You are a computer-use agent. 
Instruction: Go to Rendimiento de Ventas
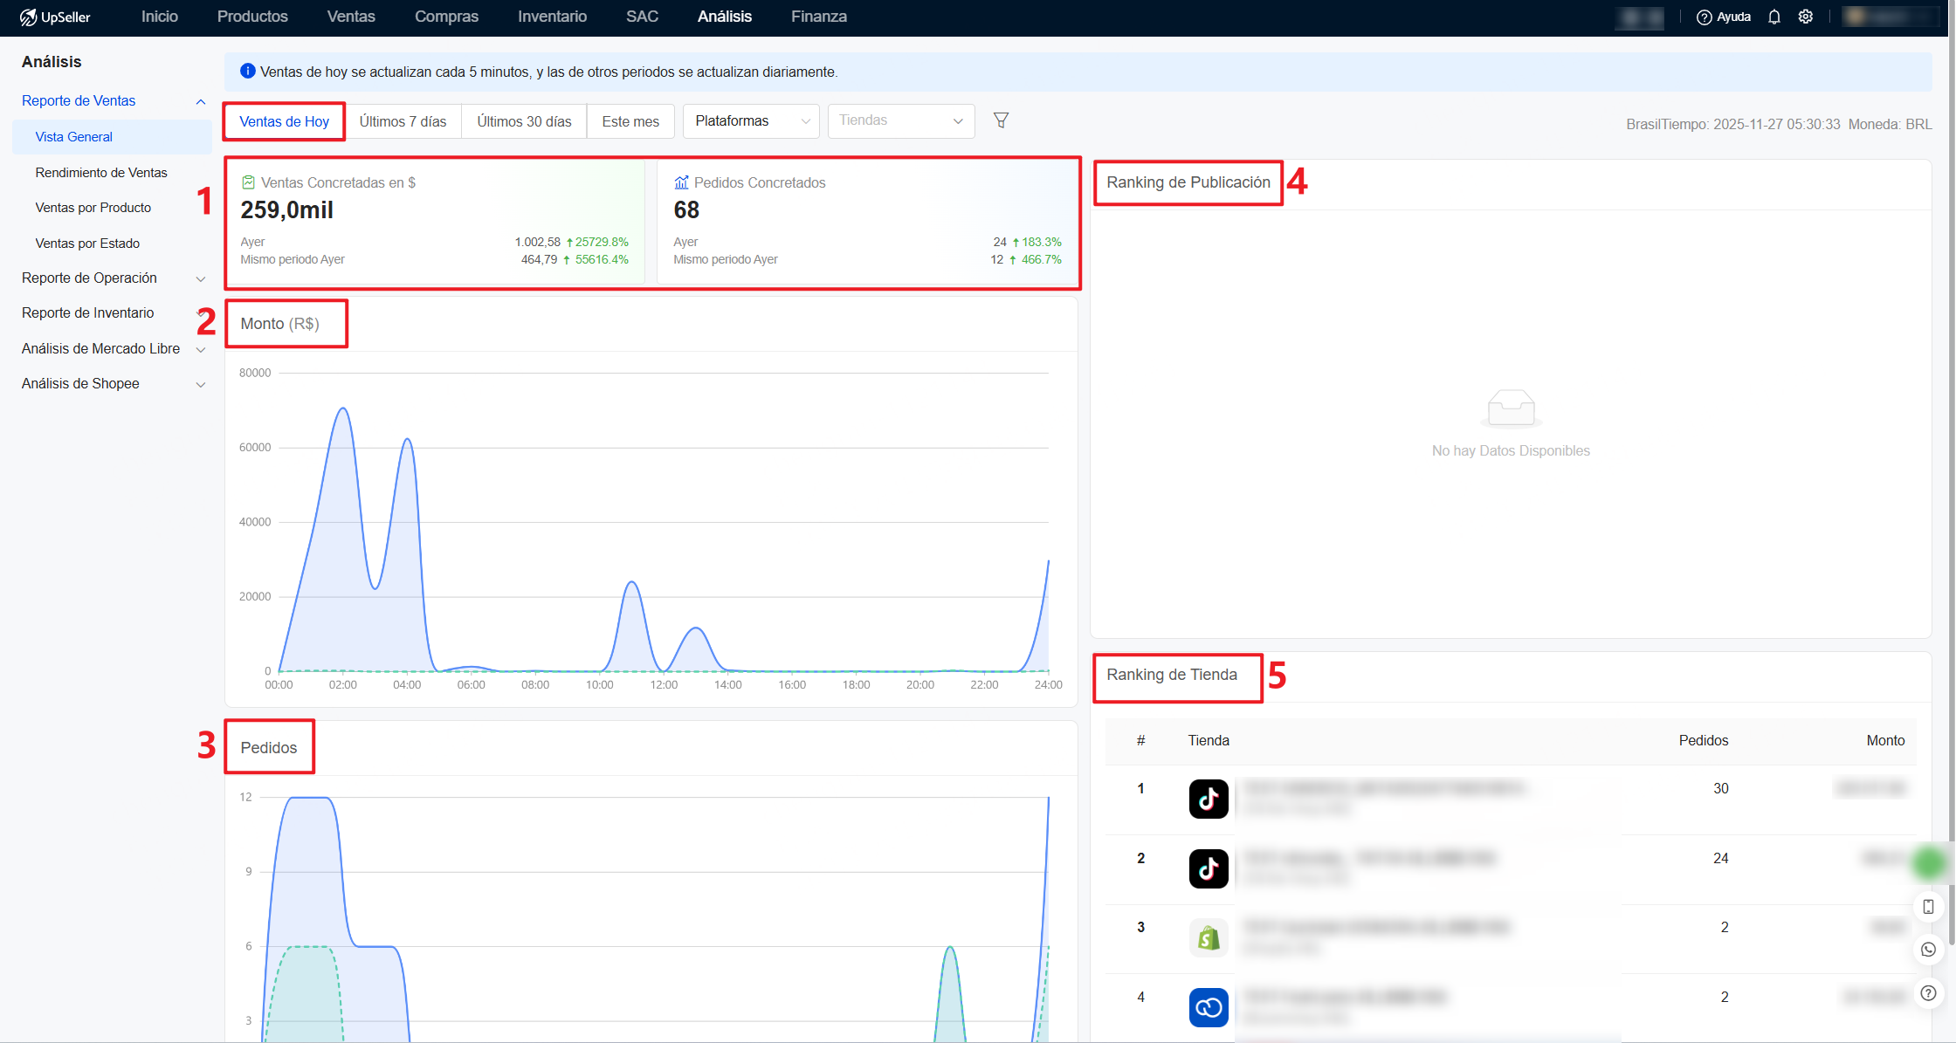point(101,173)
